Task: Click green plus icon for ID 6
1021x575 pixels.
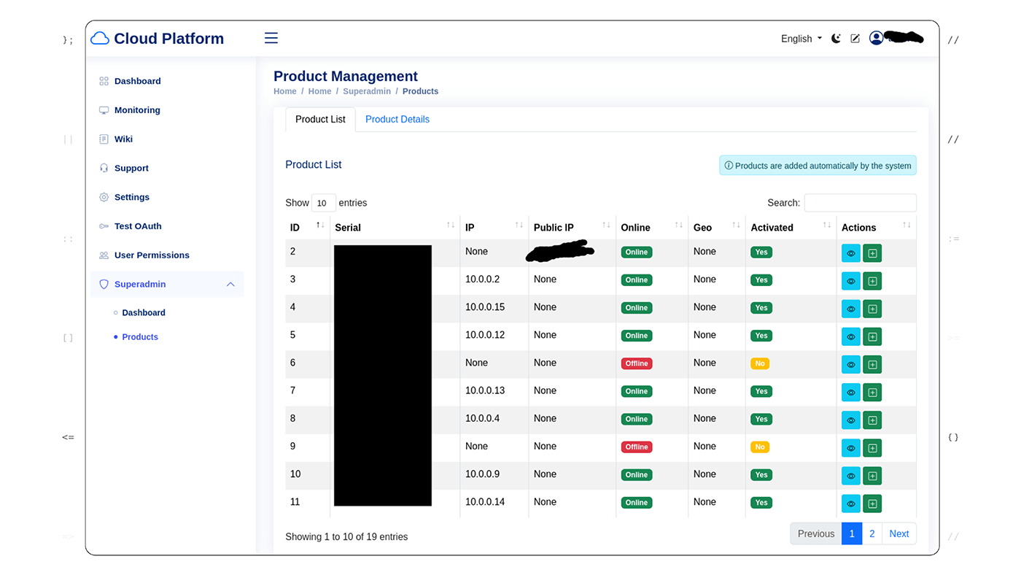Action: [872, 364]
